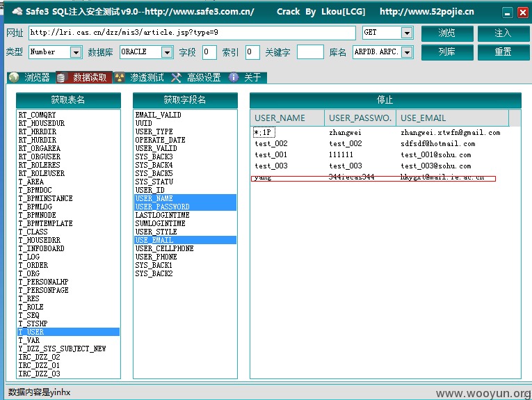Select the T_LOG table
This screenshot has width=532, height=400.
[x=68, y=257]
